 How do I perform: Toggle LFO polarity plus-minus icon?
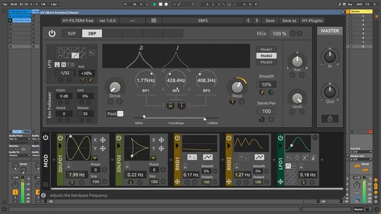pyautogui.click(x=92, y=53)
